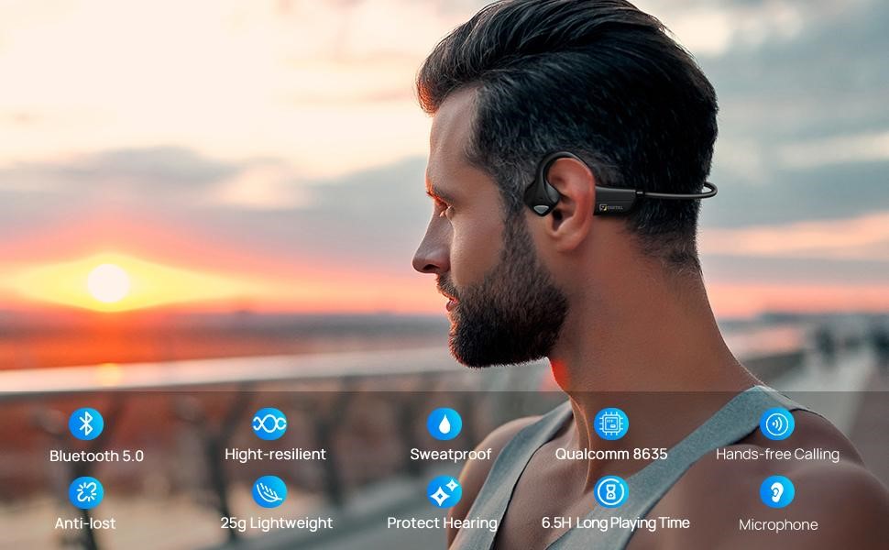Click the "6.5H Long Playing Time" label
Viewport: 889px width, 550px height.
(615, 522)
